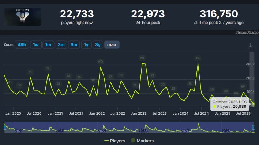The height and width of the screenshot is (145, 259).
Task: Click chart marker 11
Action: 30,72
